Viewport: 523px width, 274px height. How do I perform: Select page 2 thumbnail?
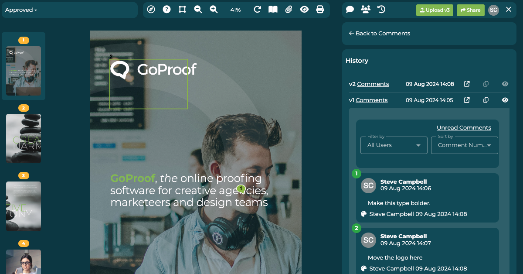[x=24, y=138]
